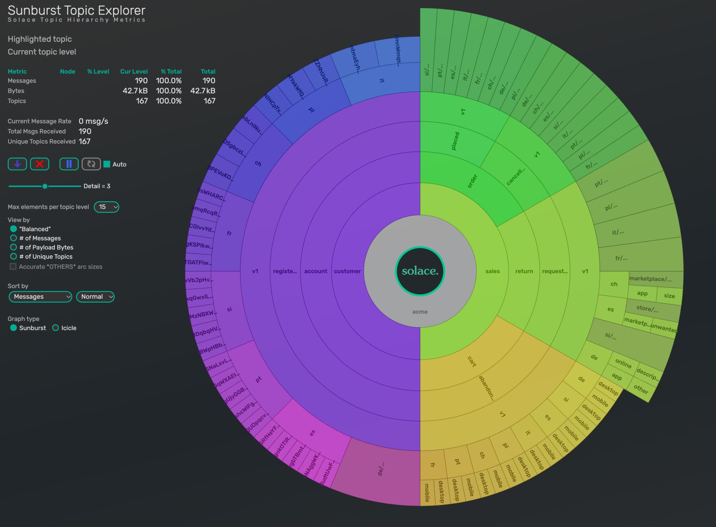716x527 pixels.
Task: Click the online outer segment
Action: (x=623, y=363)
